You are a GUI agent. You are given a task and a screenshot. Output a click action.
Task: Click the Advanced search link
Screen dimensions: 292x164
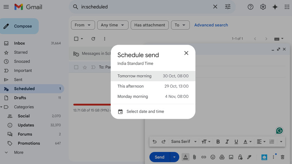pos(211,25)
